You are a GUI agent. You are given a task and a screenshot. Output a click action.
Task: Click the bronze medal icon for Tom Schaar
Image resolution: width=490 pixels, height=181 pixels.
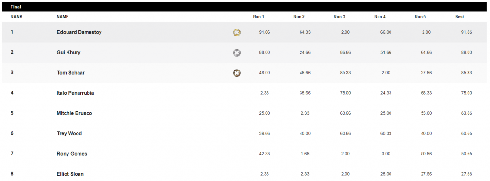point(237,73)
